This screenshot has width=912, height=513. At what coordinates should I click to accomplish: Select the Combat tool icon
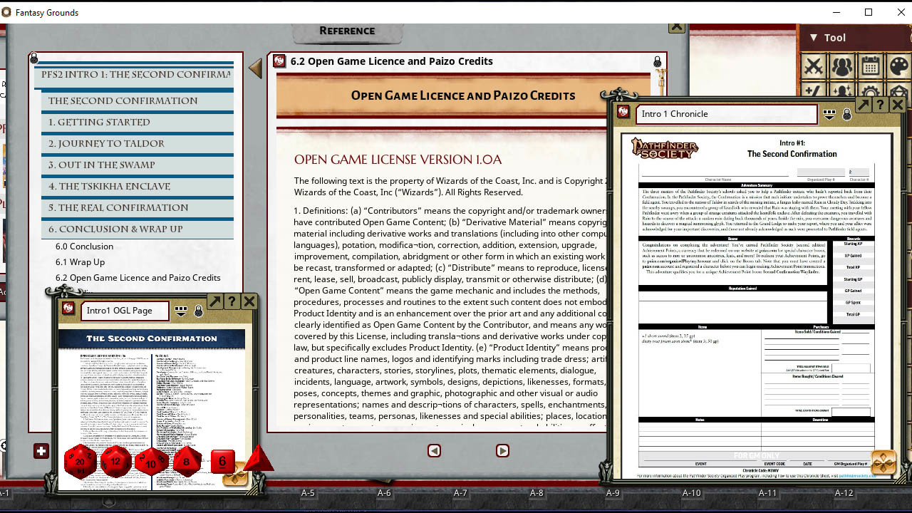click(813, 67)
